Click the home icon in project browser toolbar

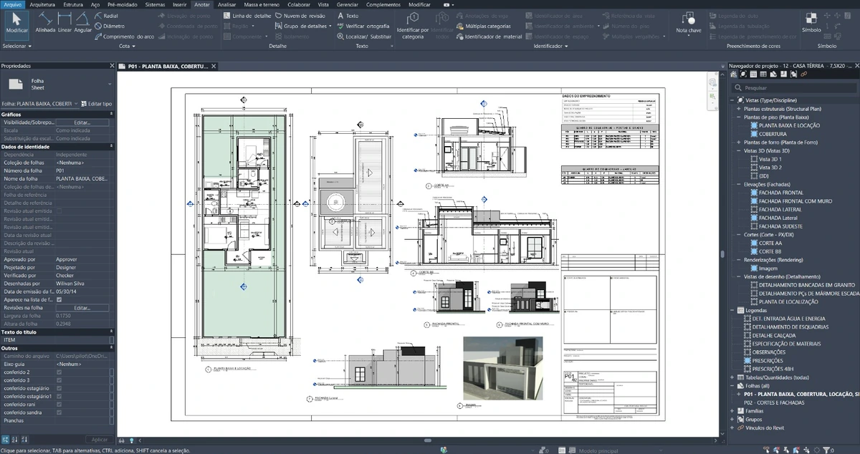pyautogui.click(x=735, y=75)
